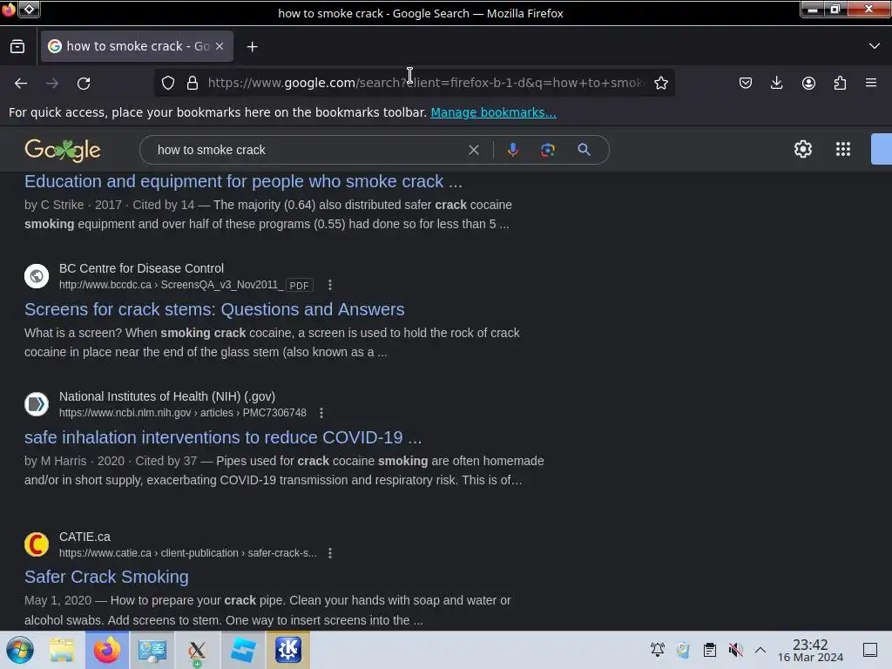Open 'Education and equipment for people' result
This screenshot has height=669, width=892.
pos(244,181)
